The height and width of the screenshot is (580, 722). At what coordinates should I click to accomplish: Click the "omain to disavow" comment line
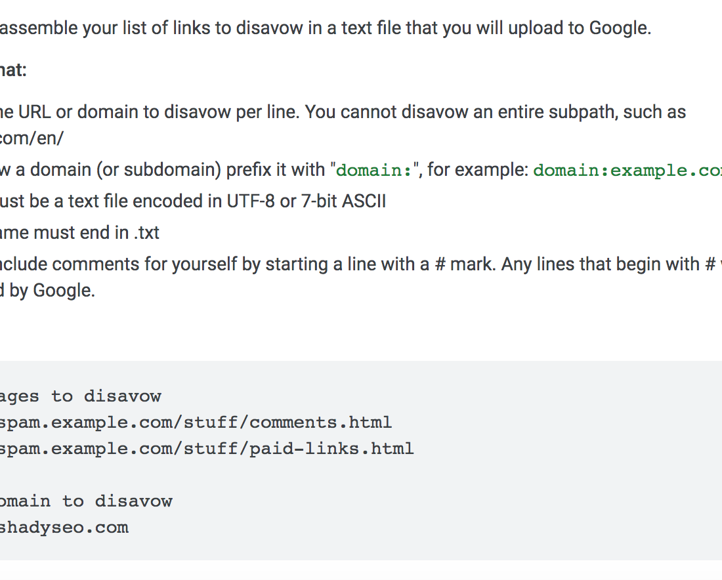point(86,501)
